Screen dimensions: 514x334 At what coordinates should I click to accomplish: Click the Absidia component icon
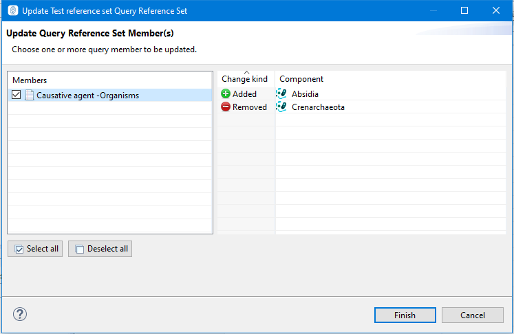pos(281,94)
